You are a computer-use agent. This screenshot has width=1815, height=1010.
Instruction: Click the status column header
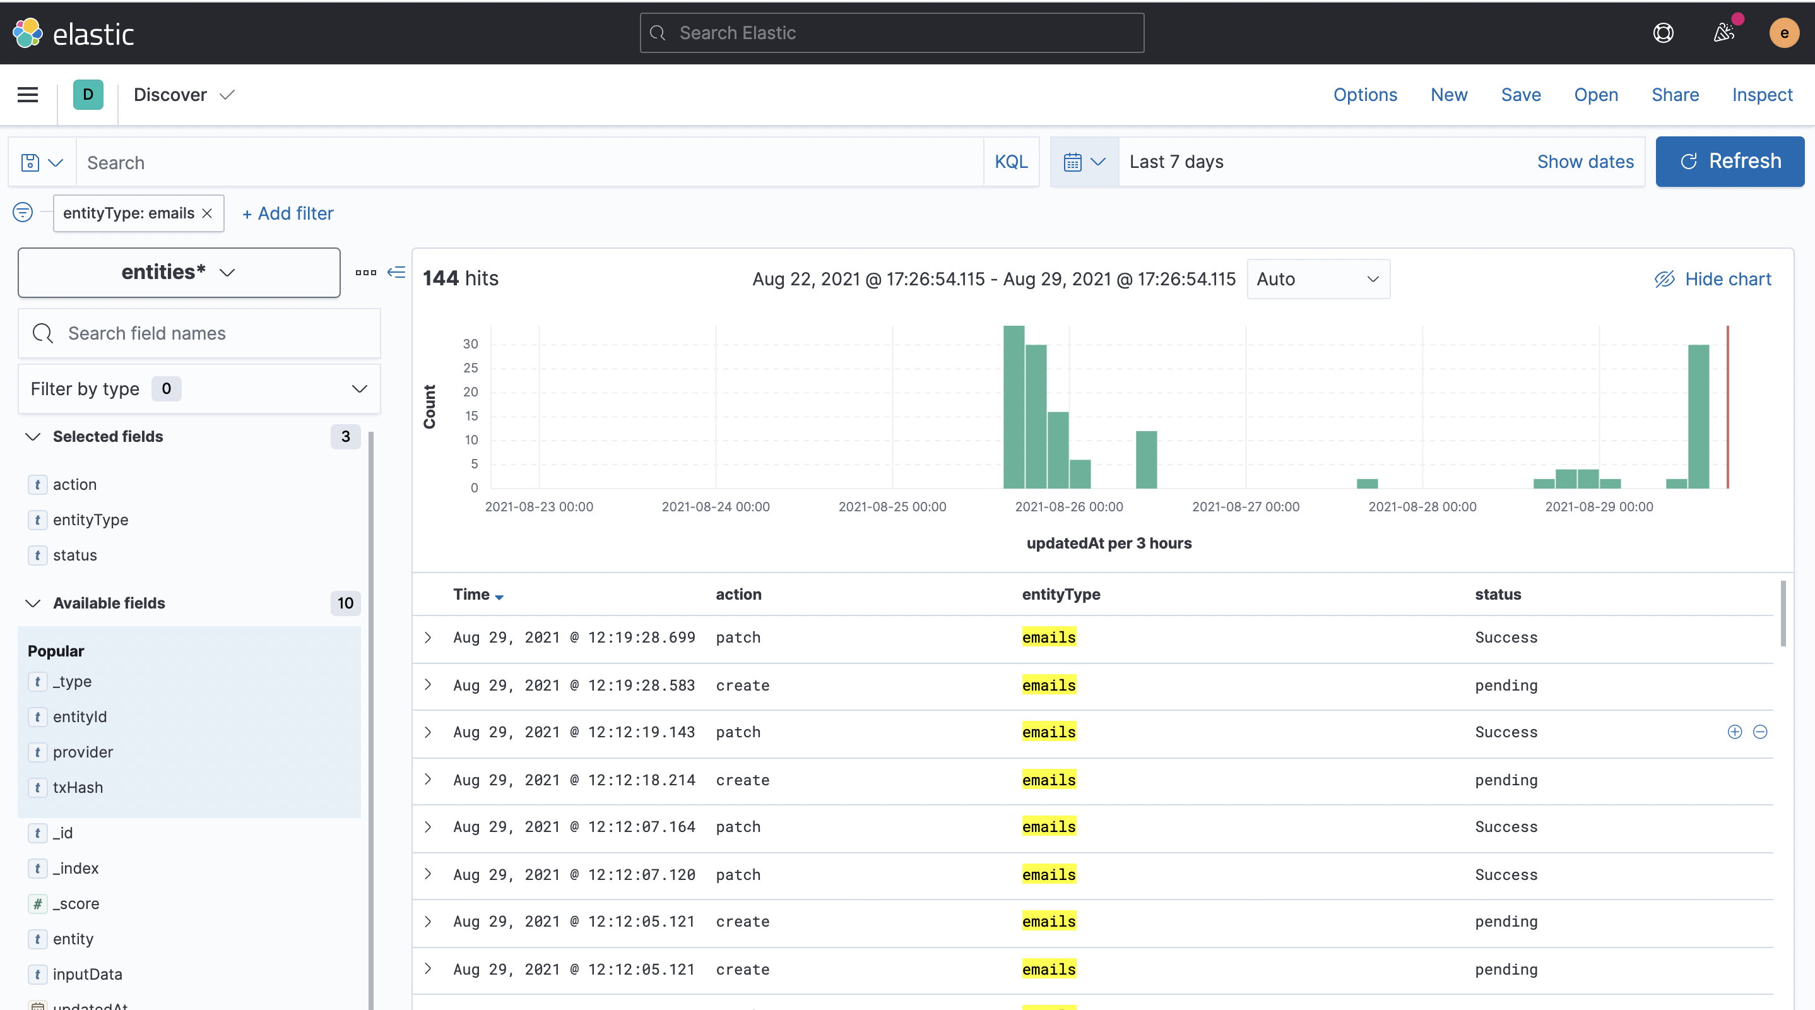(x=1498, y=595)
